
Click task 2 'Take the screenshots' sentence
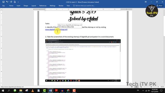coord(80,37)
